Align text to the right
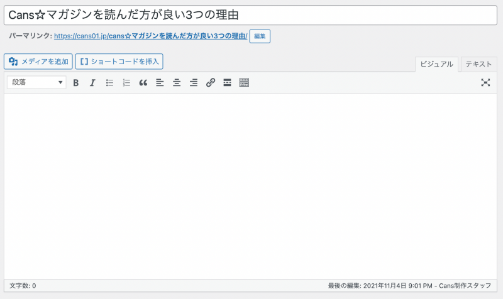The width and height of the screenshot is (503, 299). (x=194, y=82)
